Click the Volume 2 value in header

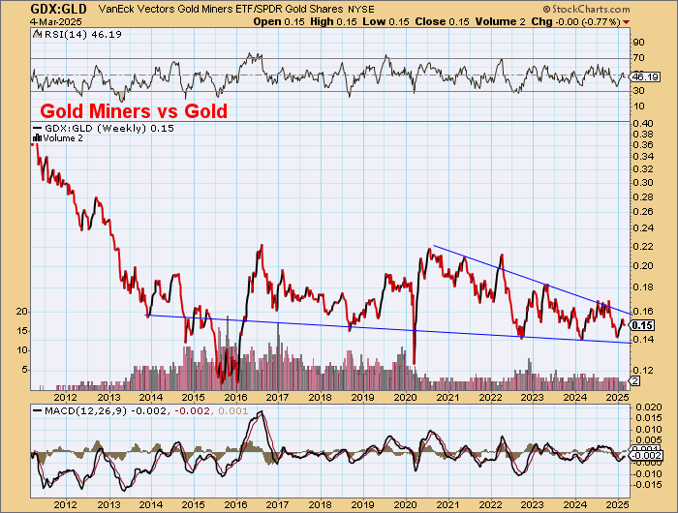[501, 21]
